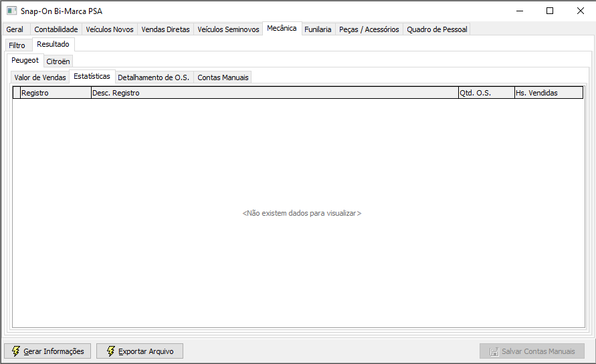The image size is (596, 364).
Task: Click the Hs. Vendidas column header
Action: [x=549, y=93]
